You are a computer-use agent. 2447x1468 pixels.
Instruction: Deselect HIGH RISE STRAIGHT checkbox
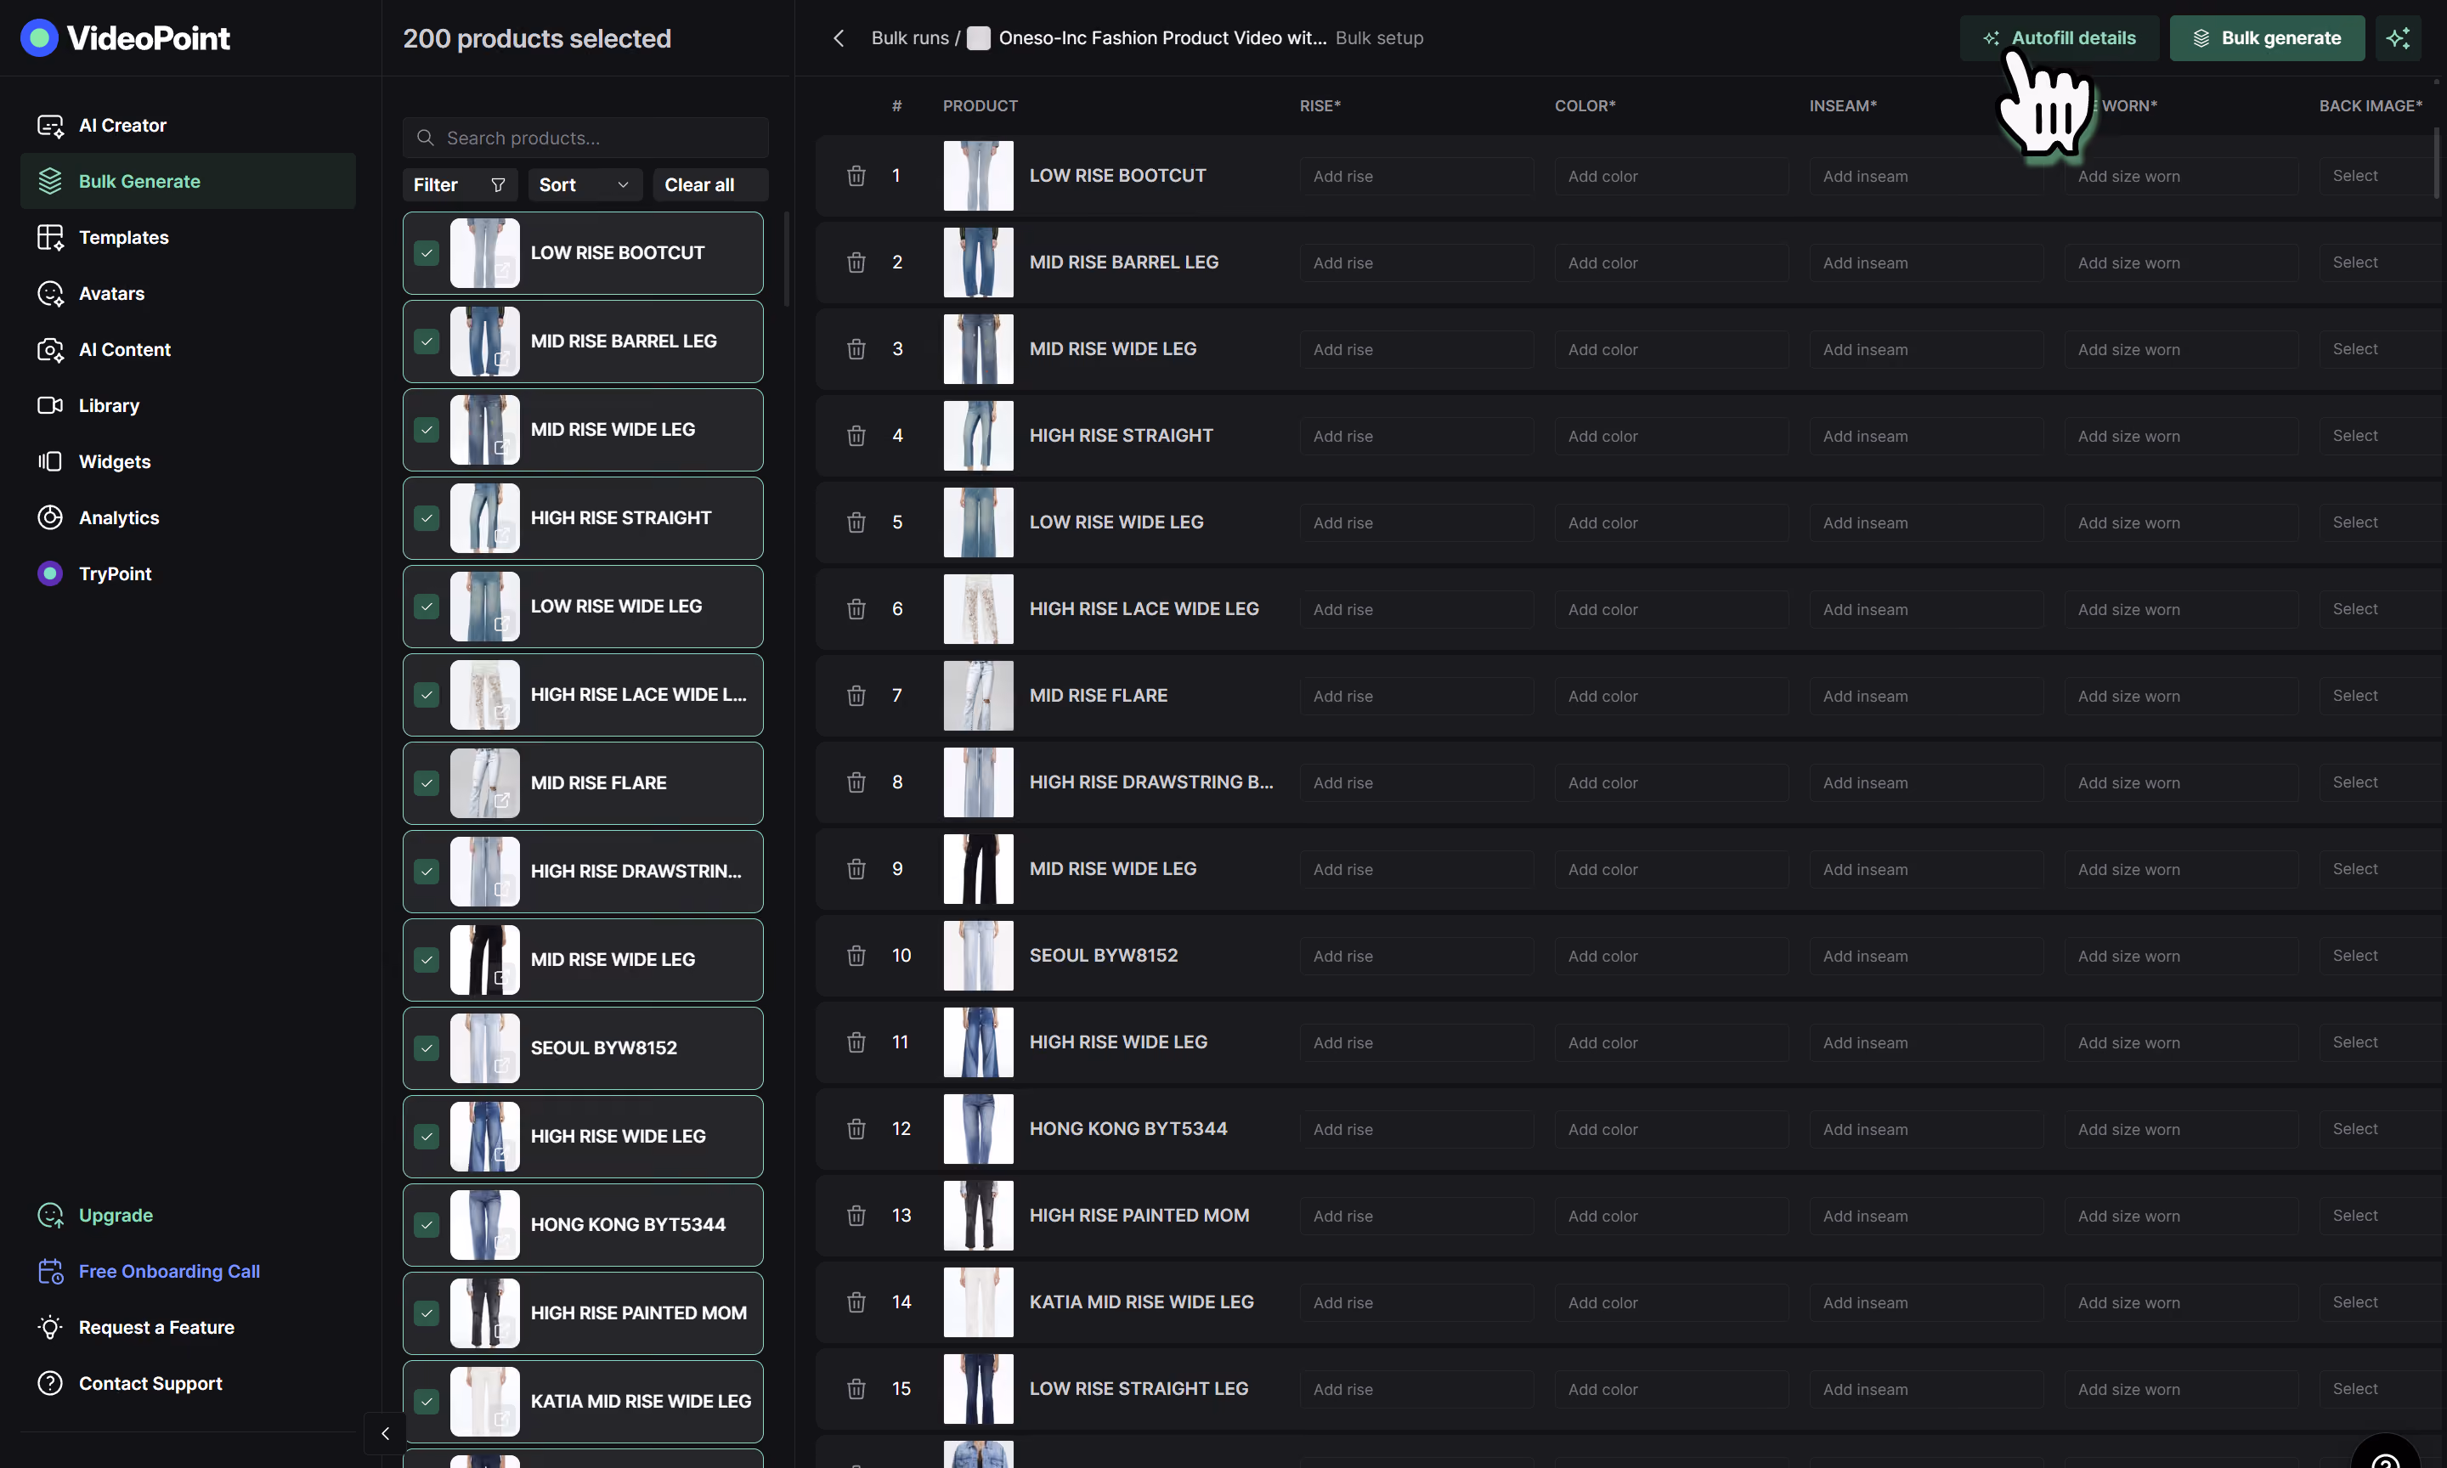427,518
